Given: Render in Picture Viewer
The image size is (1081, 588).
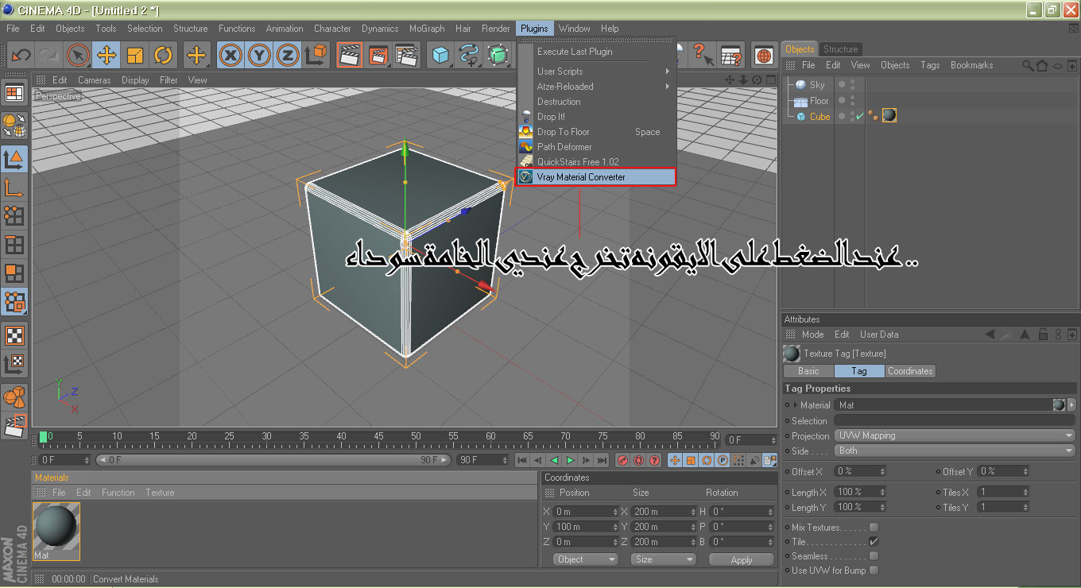Looking at the screenshot, I should coord(378,55).
